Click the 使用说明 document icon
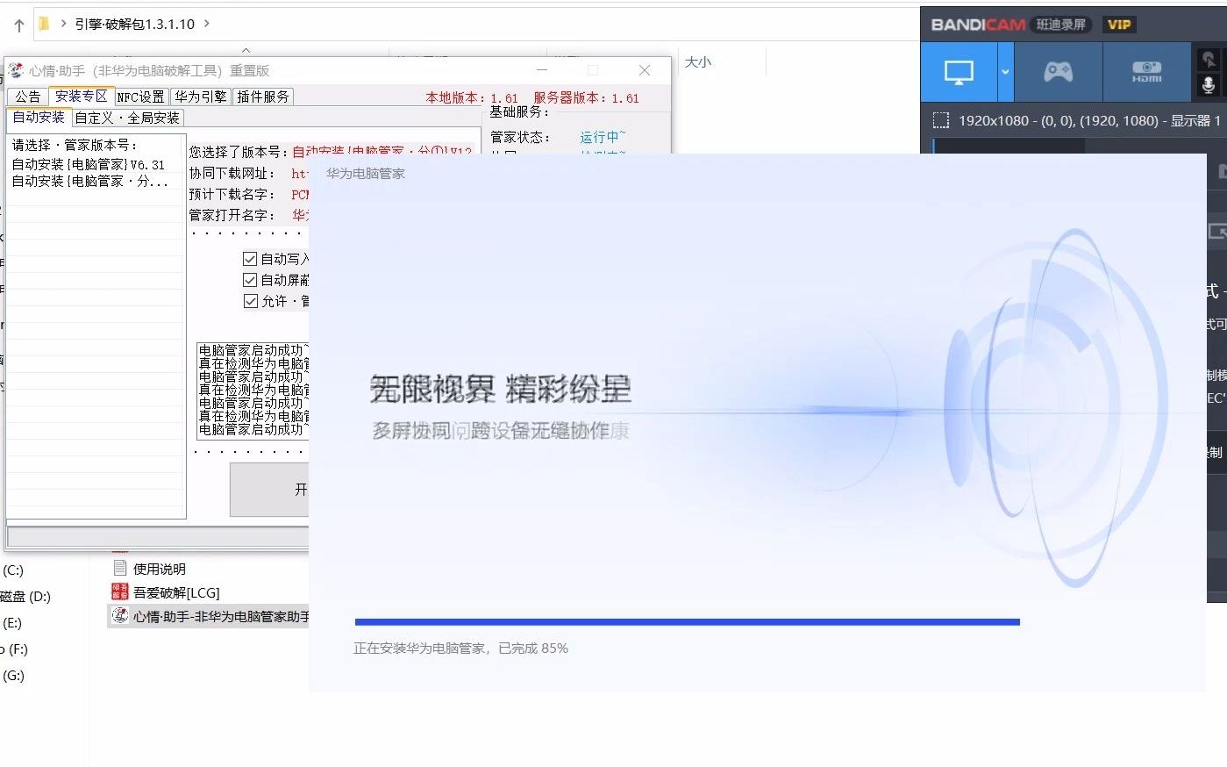1227x767 pixels. (x=120, y=568)
